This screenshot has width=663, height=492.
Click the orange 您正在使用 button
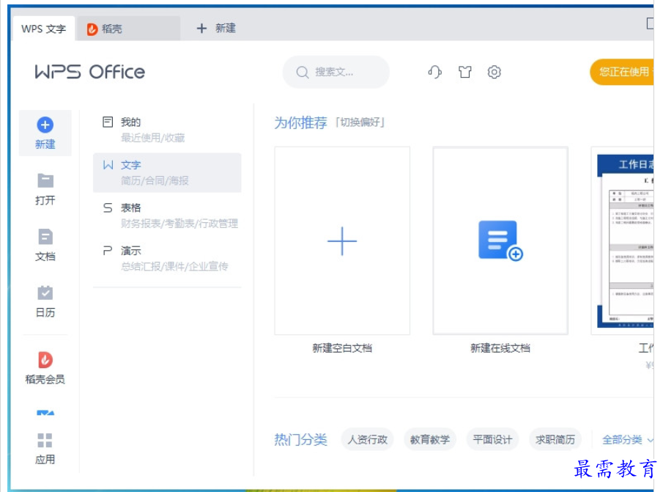(x=622, y=72)
